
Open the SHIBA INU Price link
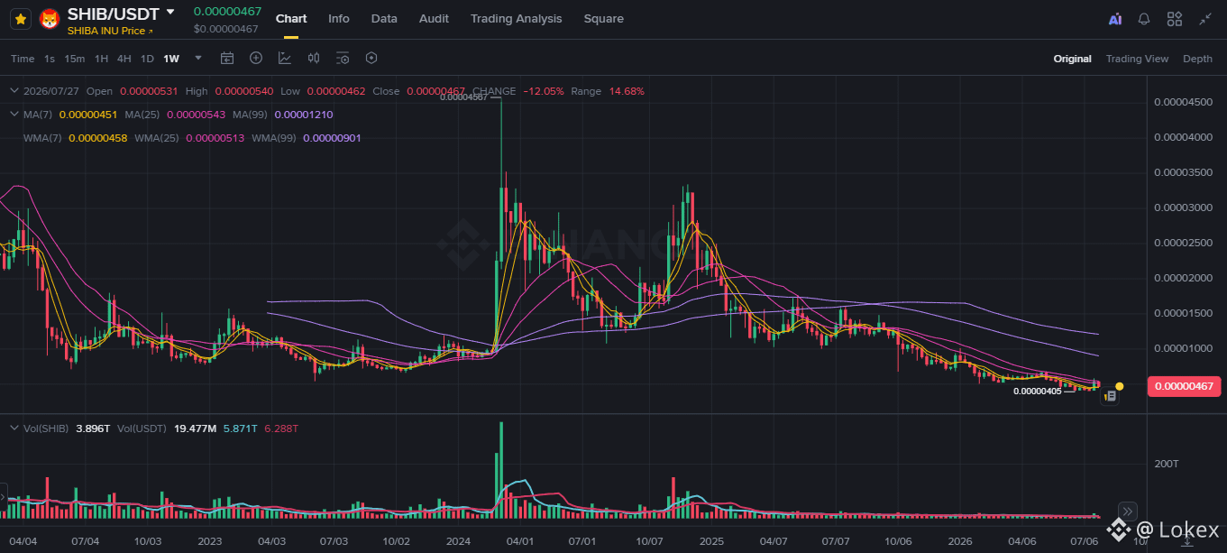[111, 31]
